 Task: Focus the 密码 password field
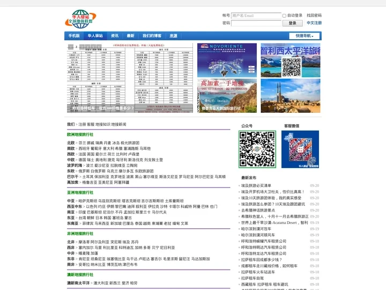[x=256, y=23]
